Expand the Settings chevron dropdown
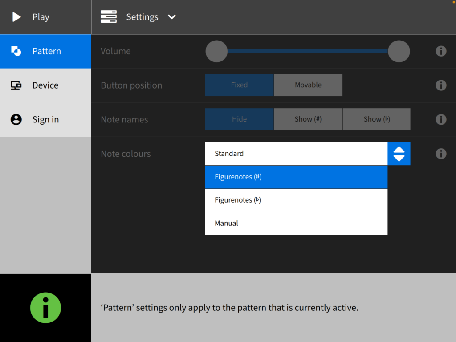 (172, 17)
